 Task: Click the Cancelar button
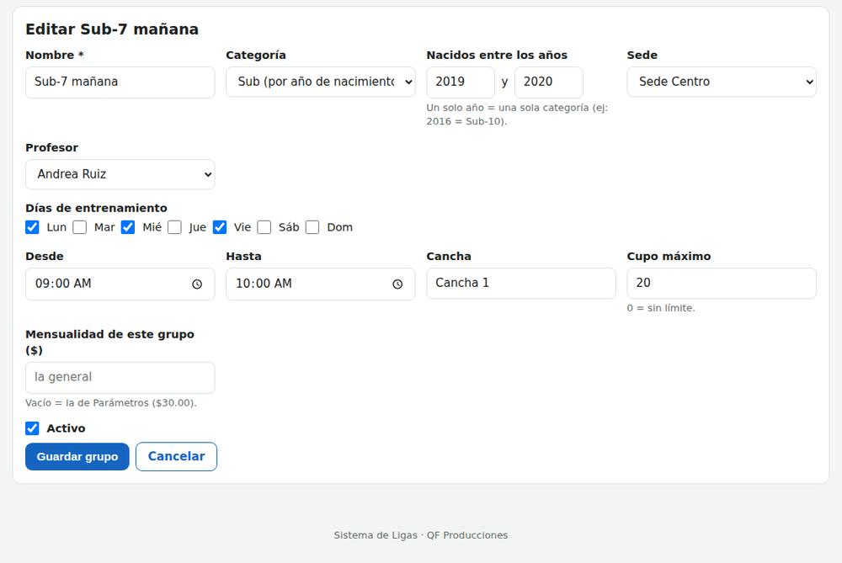coord(176,456)
